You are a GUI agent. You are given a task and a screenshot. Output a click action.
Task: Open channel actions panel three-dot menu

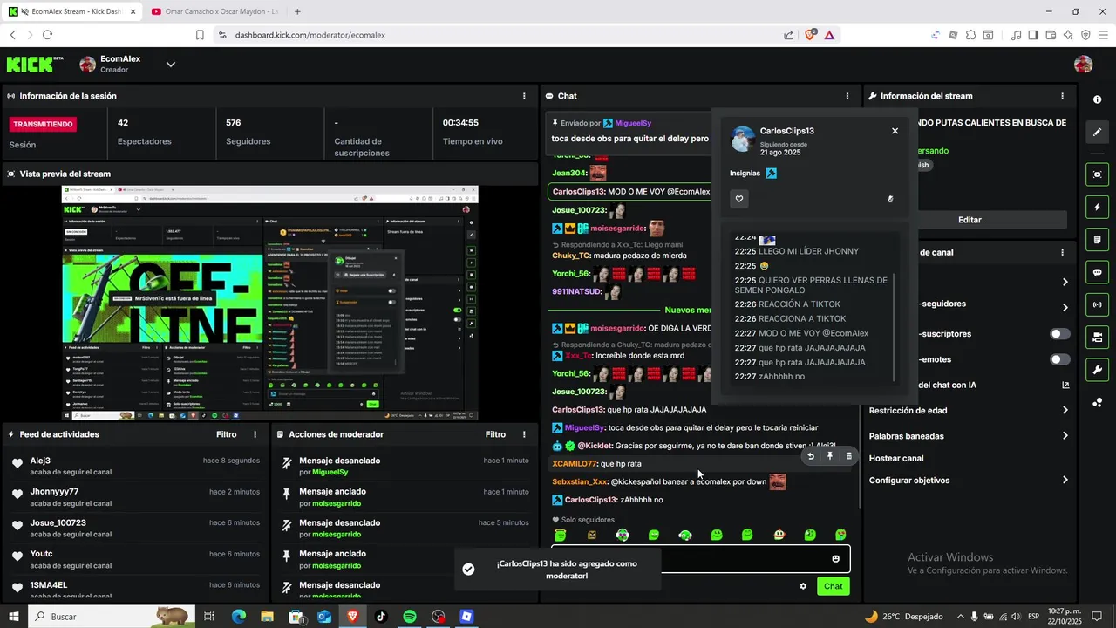[x=1062, y=253]
